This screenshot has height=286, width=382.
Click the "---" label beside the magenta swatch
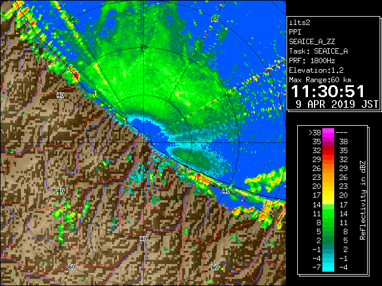click(x=341, y=132)
